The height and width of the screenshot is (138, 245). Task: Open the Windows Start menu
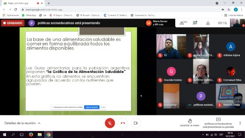pos(4,135)
